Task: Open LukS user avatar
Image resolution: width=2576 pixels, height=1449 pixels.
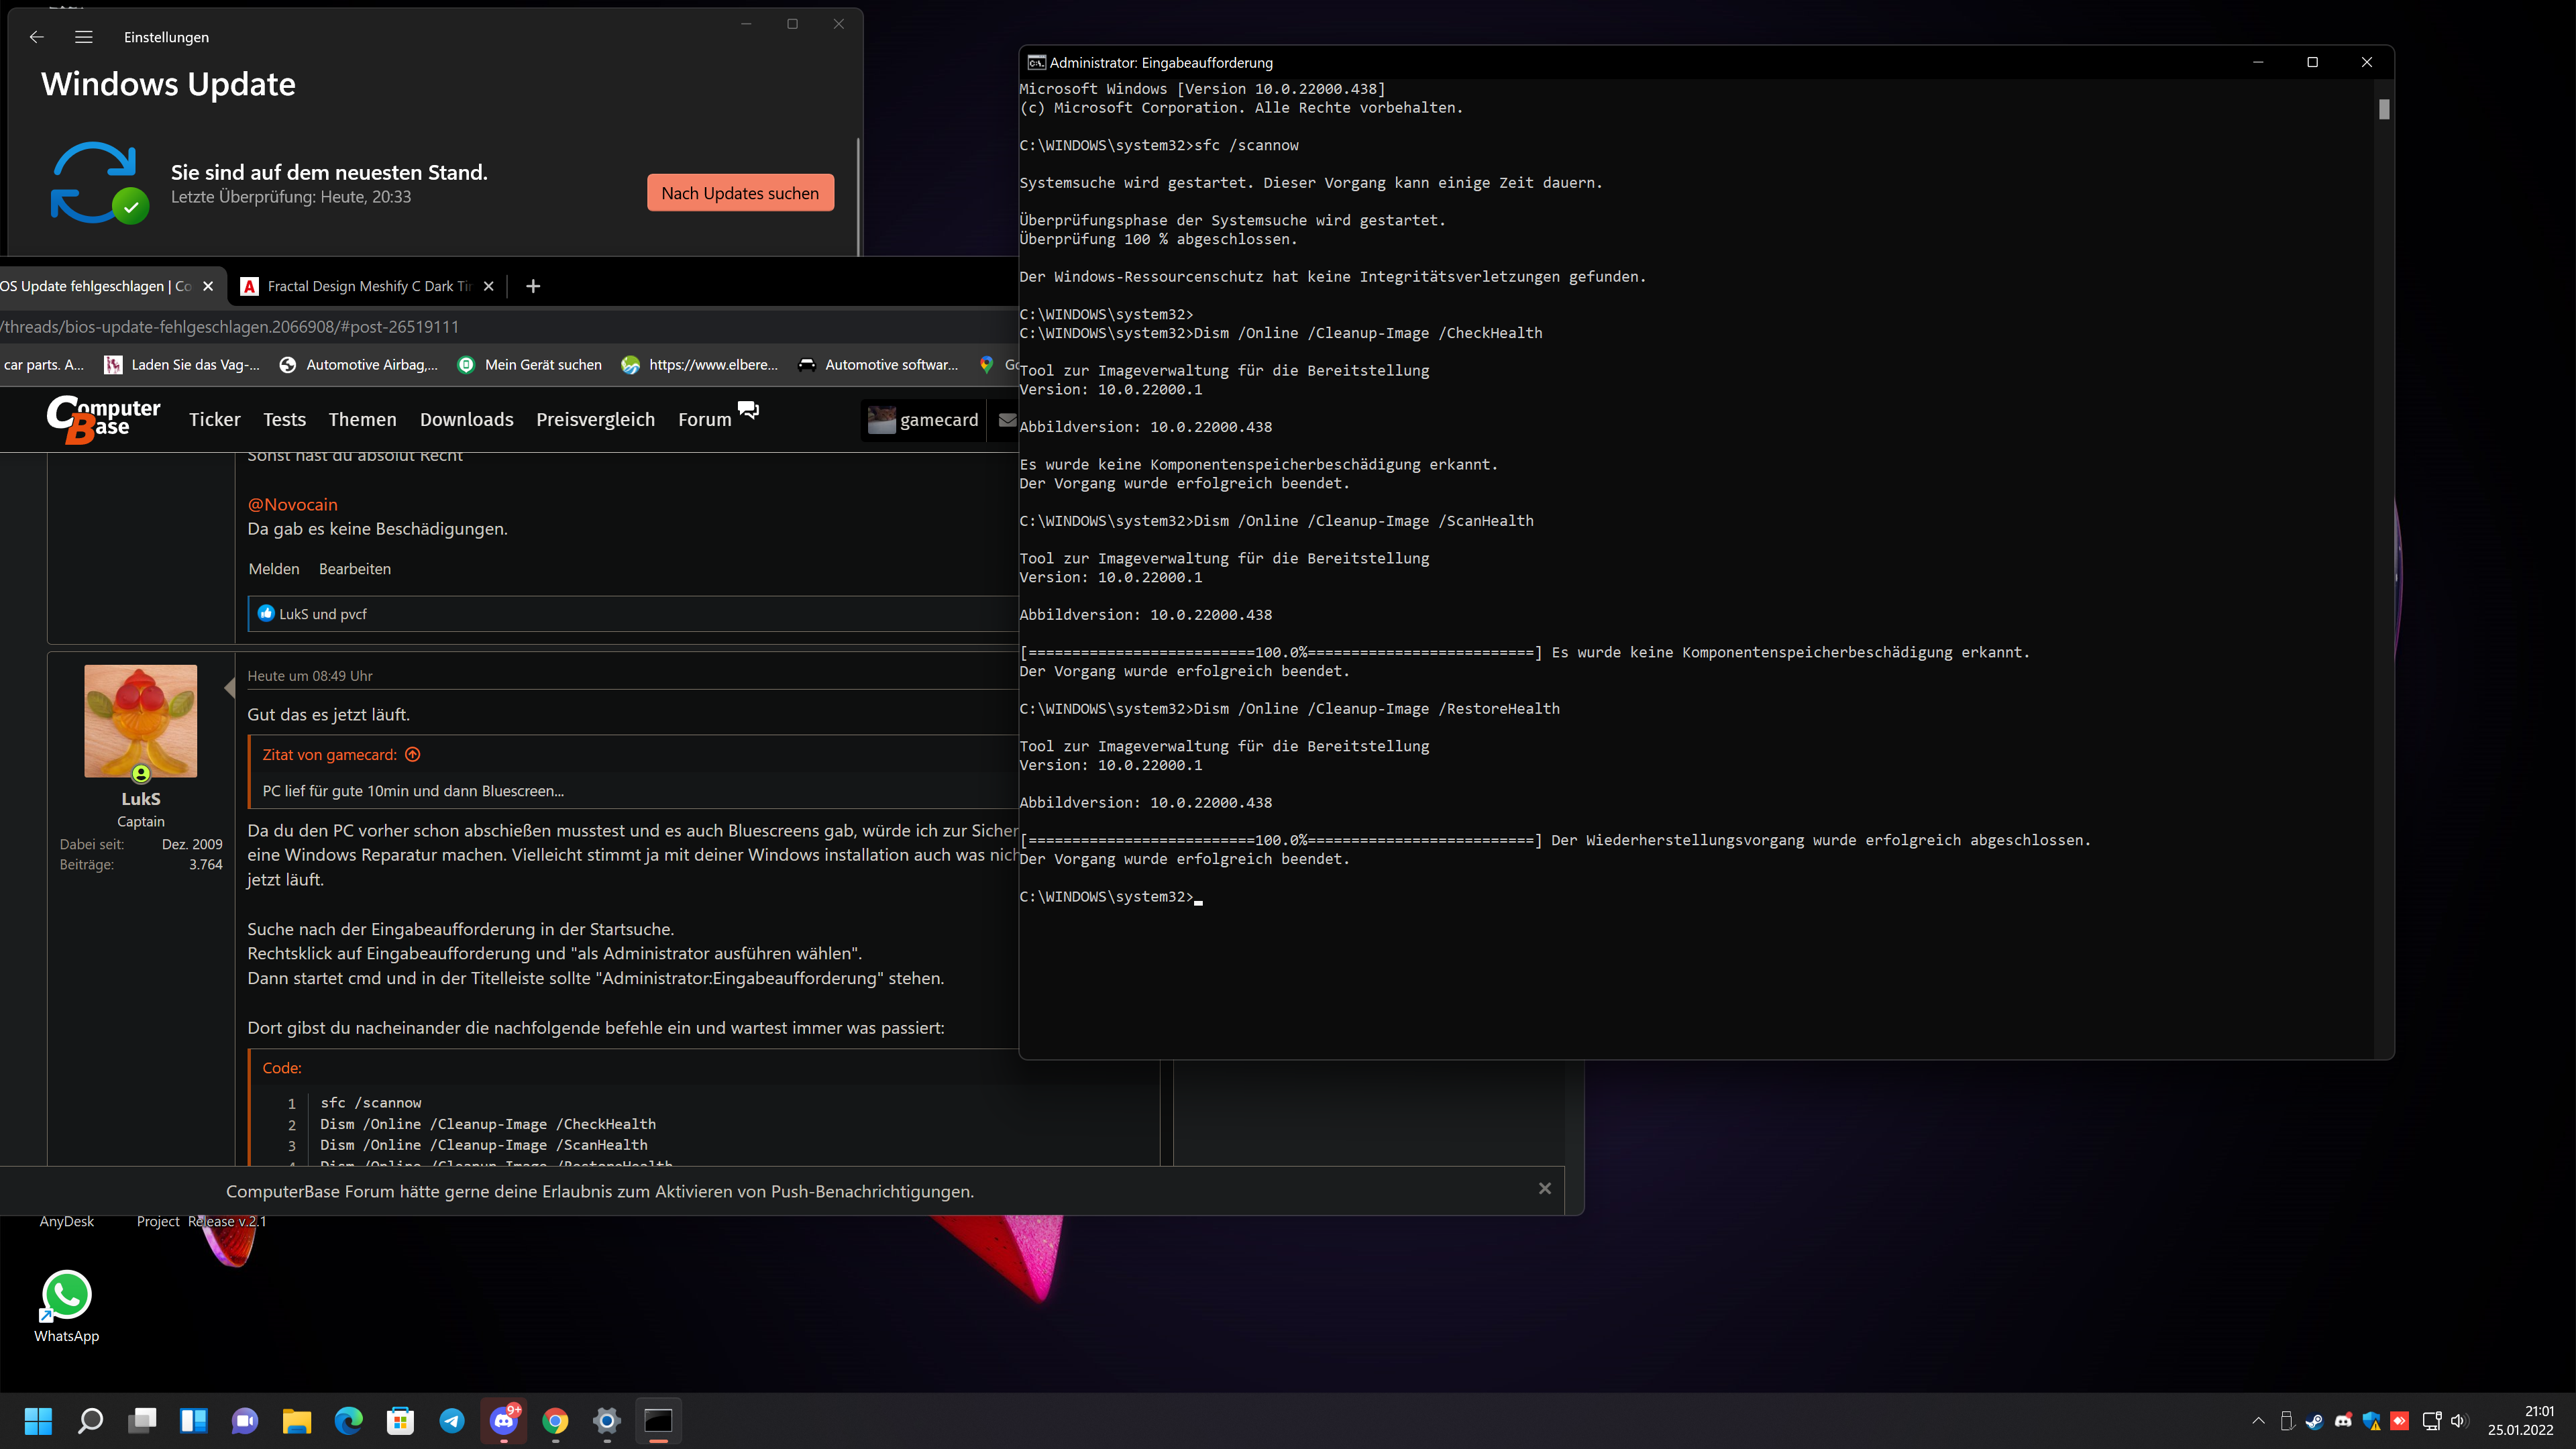Action: tap(141, 721)
